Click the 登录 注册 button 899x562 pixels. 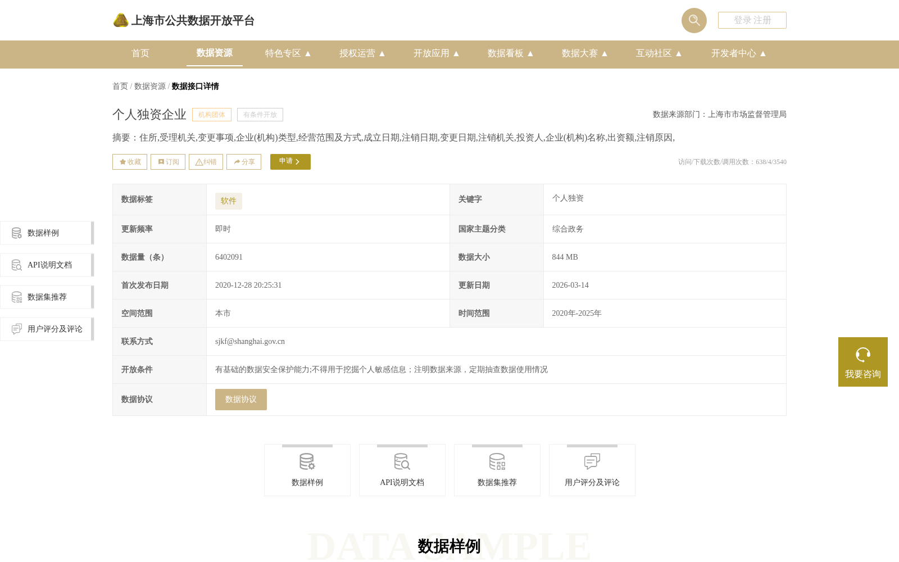[x=752, y=20]
